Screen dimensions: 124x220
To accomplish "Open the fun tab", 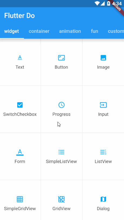I will pos(95,31).
